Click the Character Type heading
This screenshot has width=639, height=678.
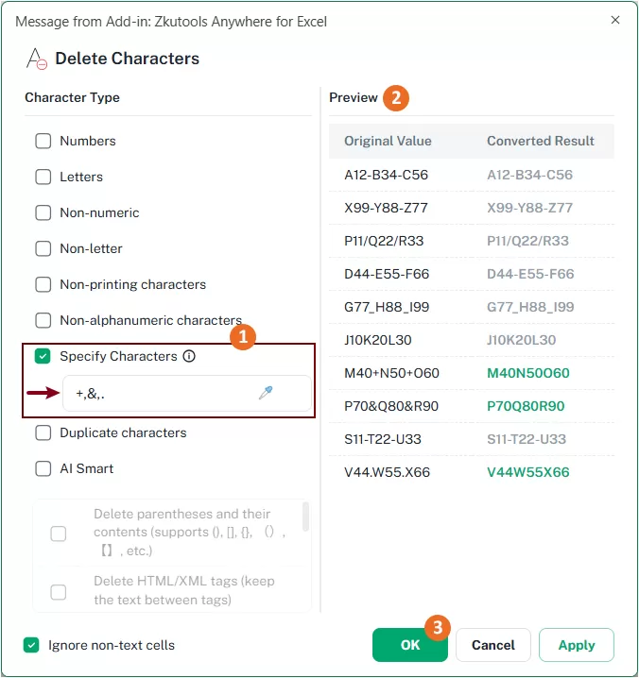(72, 97)
